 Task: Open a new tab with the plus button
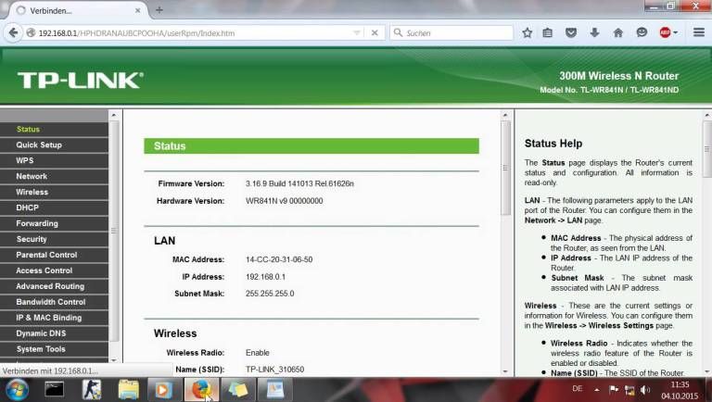point(159,10)
